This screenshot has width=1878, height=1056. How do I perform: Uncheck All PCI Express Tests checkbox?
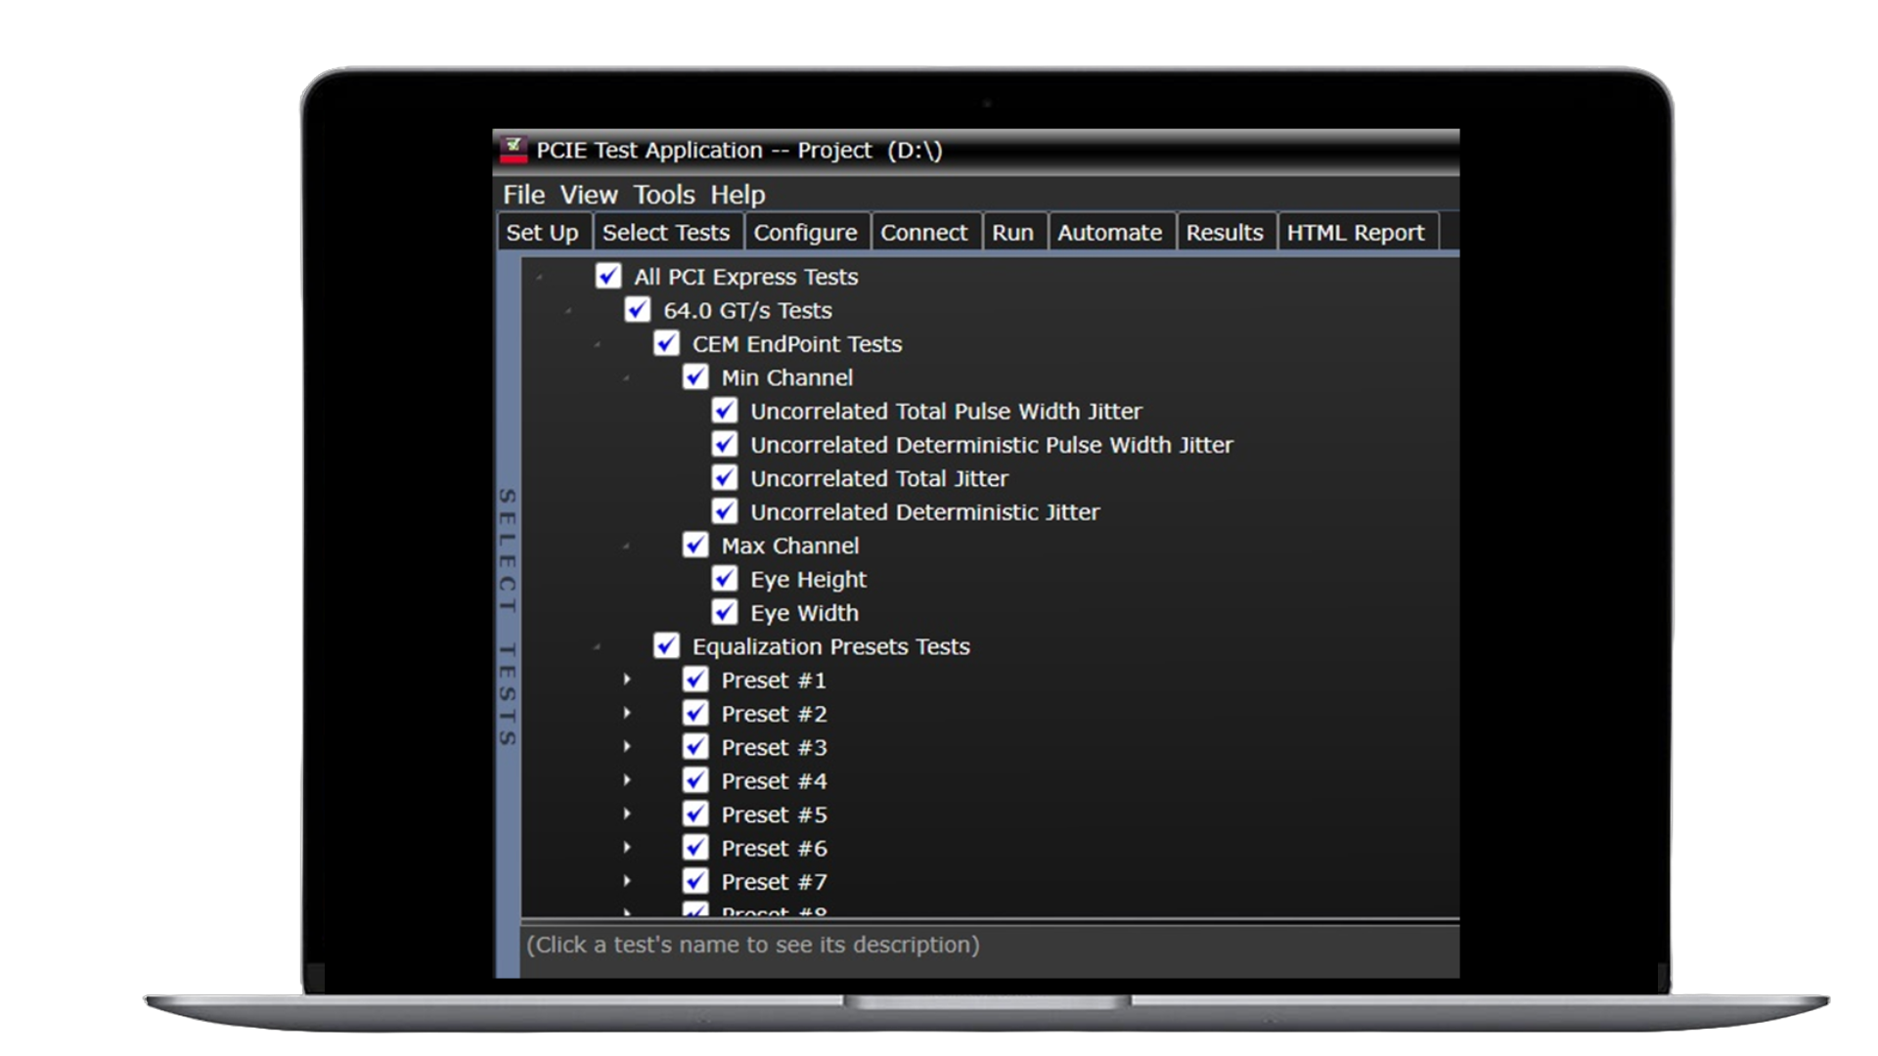tap(608, 276)
